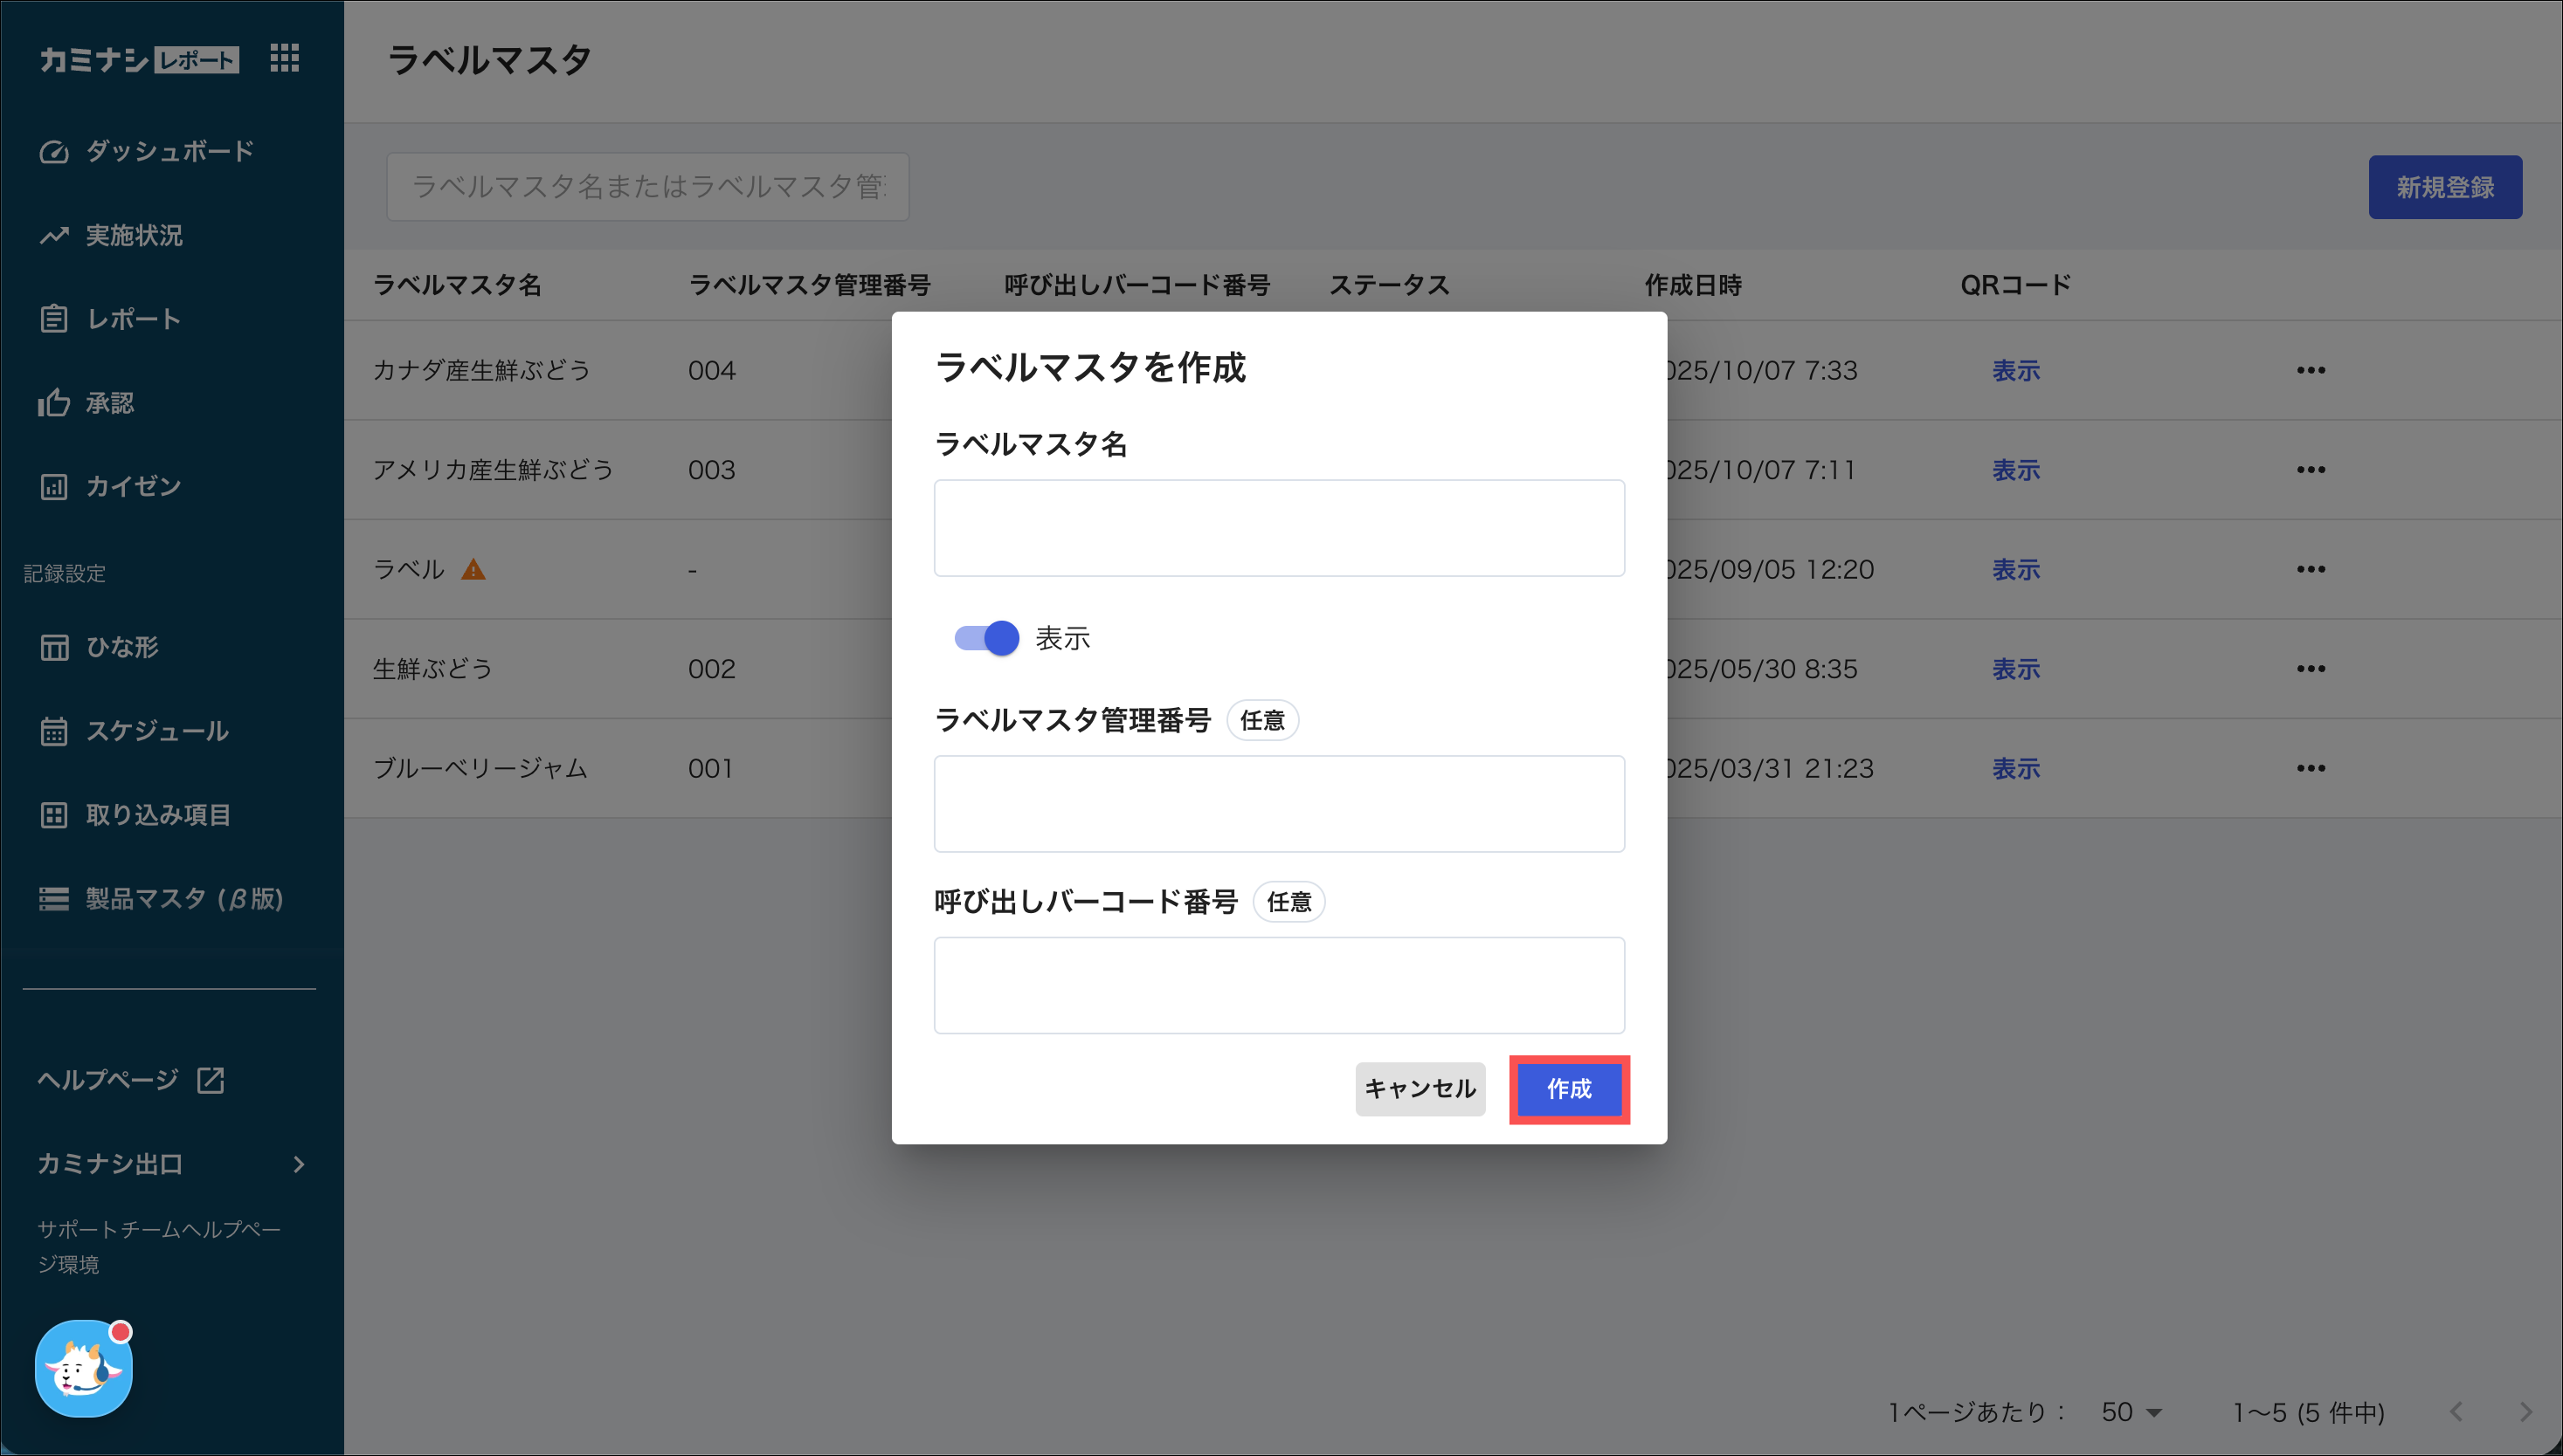Click the ダッシュボード gauge icon
This screenshot has width=2563, height=1456.
[54, 152]
